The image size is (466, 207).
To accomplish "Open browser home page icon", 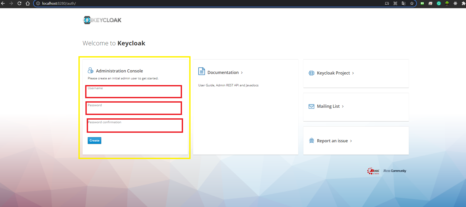I will 28,3.
